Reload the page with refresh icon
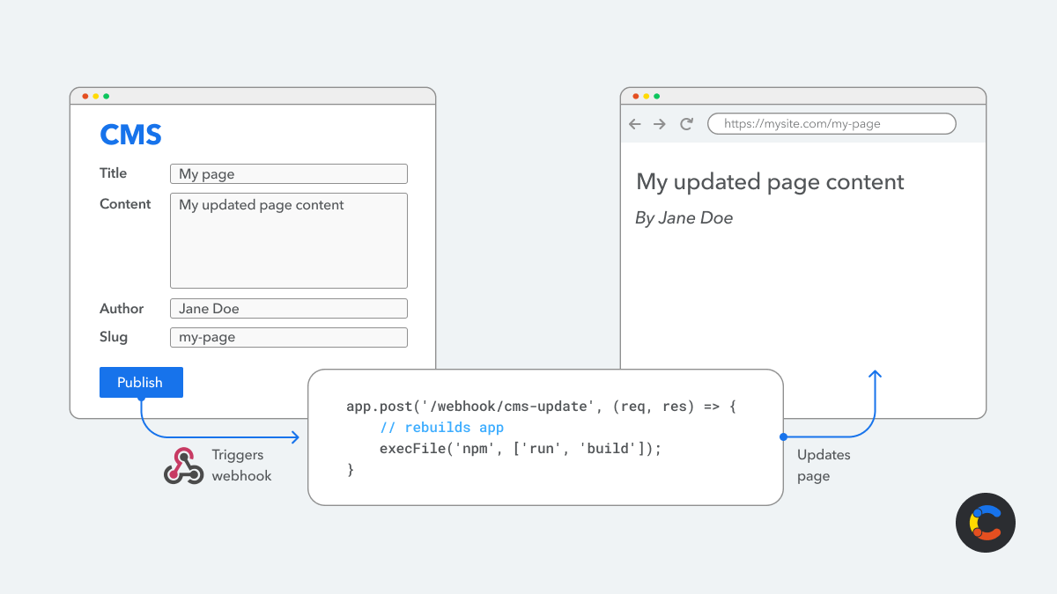The image size is (1057, 594). (687, 124)
